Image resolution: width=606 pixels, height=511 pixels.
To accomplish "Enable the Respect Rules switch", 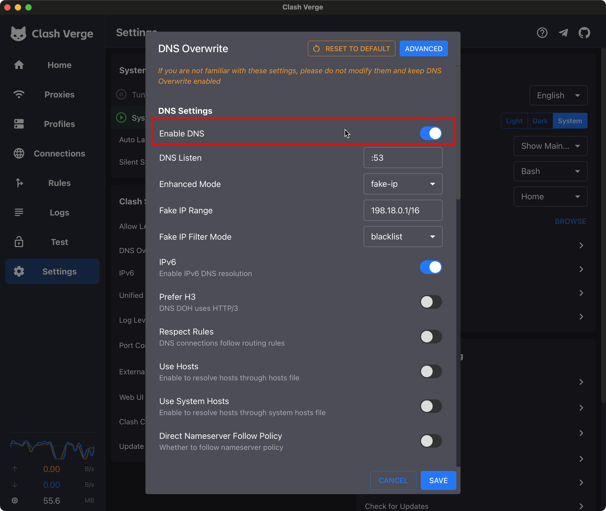I will pyautogui.click(x=431, y=337).
